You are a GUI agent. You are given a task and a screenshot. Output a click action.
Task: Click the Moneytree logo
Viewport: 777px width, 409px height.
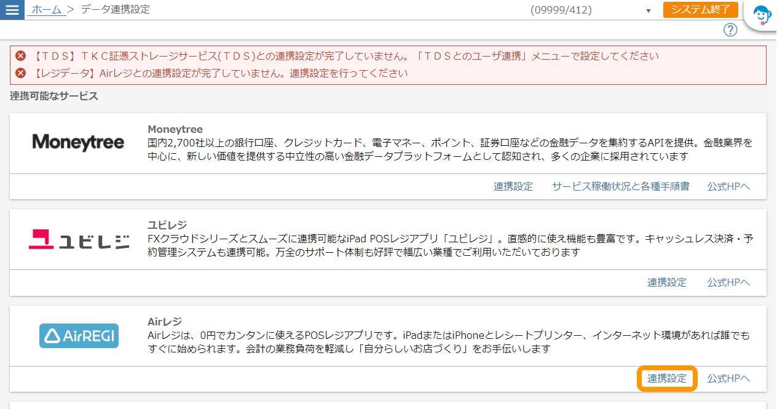coord(78,143)
